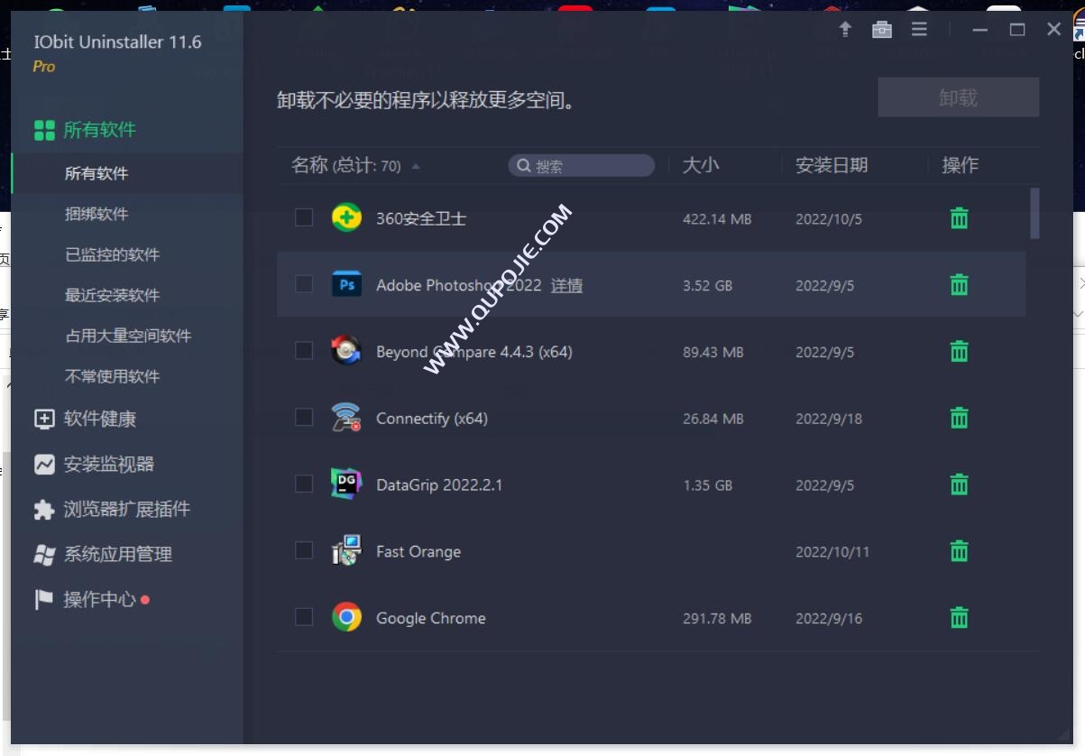Sort by 大小 column header
Image resolution: width=1085 pixels, height=756 pixels.
[701, 165]
